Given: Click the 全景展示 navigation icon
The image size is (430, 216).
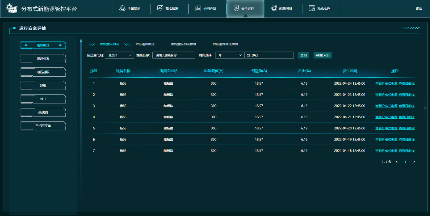Looking at the screenshot, I should pos(122,8).
